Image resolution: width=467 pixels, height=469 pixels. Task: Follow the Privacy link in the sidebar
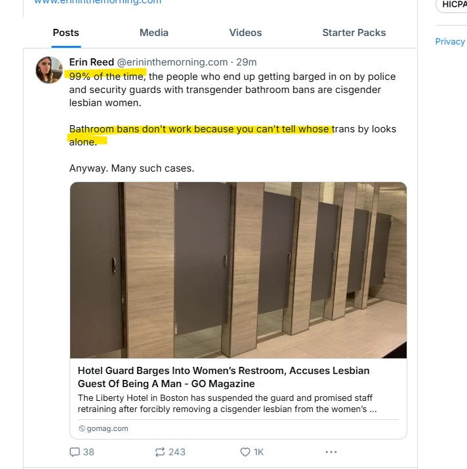pyautogui.click(x=450, y=41)
